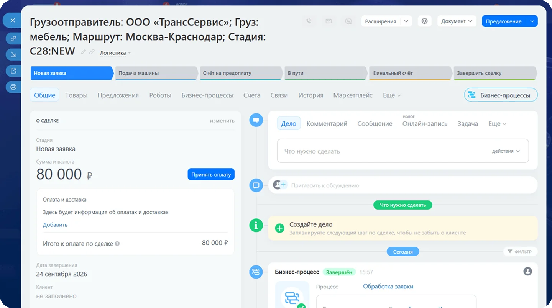Click изменить in the О сделке section
Viewport: 552px width, 308px height.
click(222, 121)
